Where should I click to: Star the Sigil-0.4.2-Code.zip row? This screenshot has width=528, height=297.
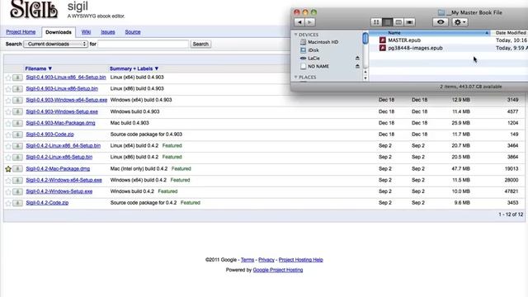coord(8,204)
